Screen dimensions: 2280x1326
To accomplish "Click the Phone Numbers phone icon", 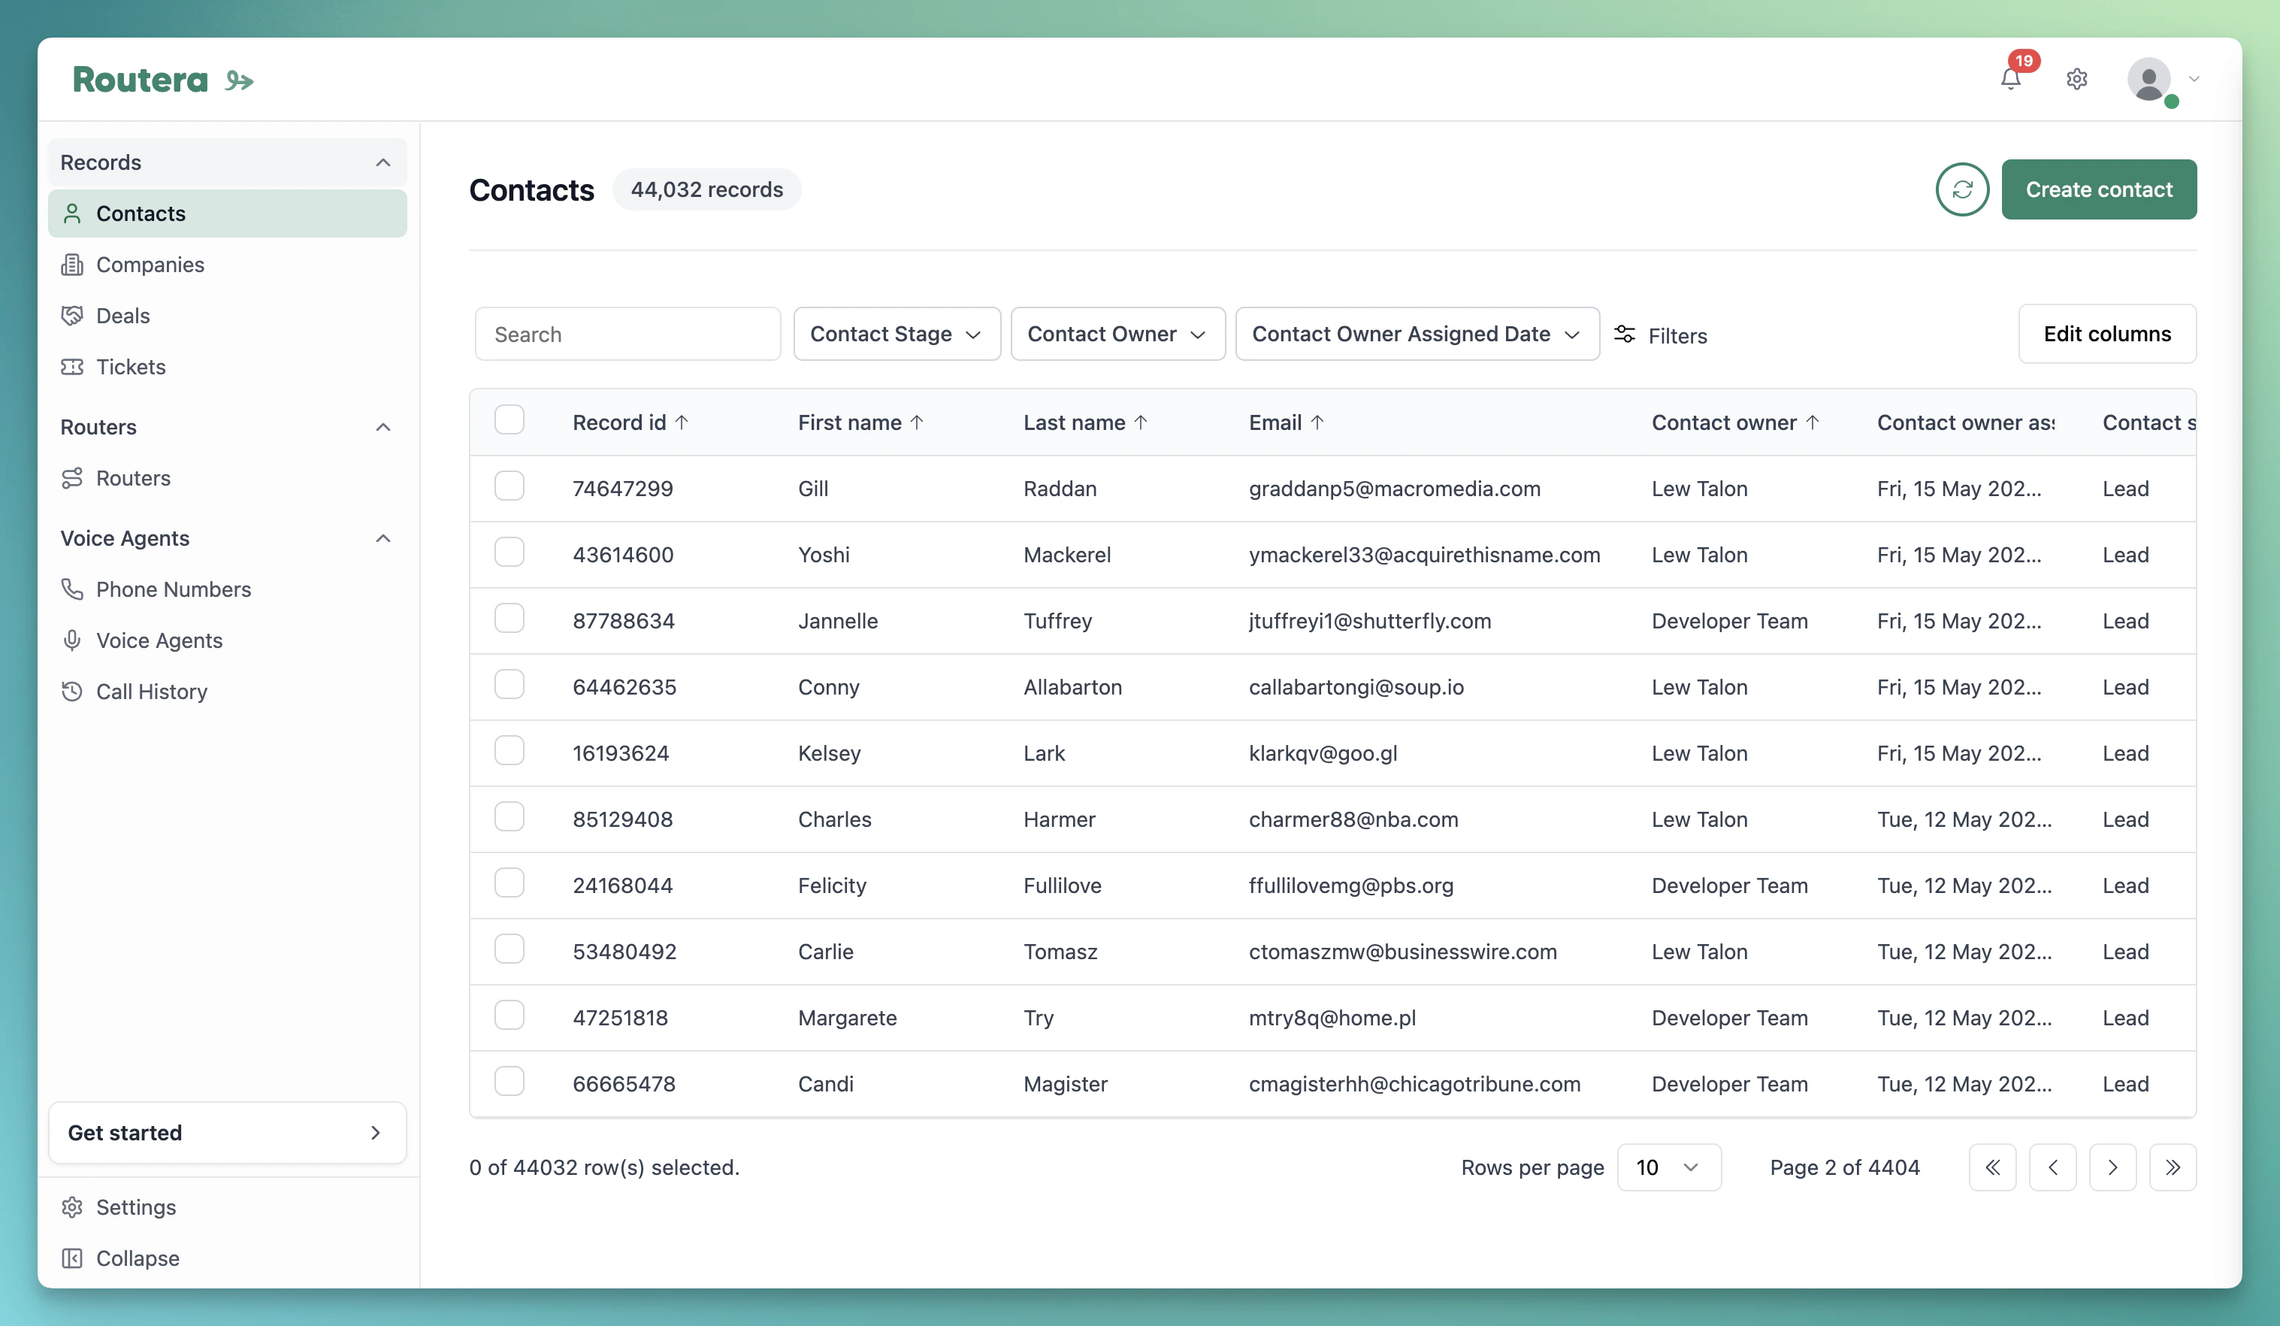I will coord(72,589).
